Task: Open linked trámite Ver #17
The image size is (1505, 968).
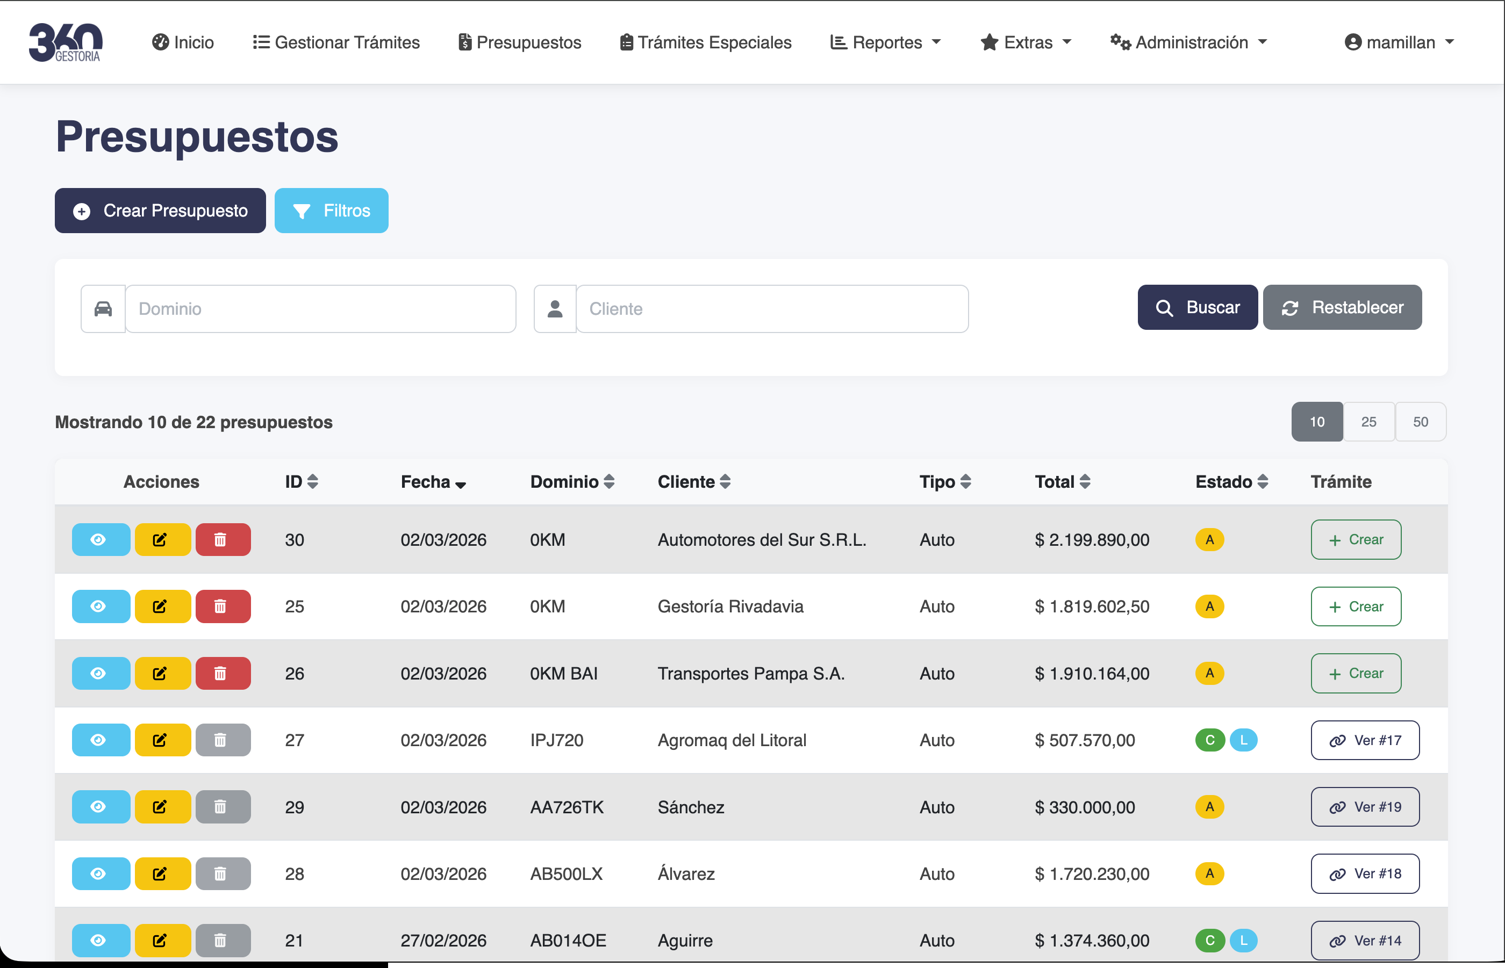Action: point(1365,740)
